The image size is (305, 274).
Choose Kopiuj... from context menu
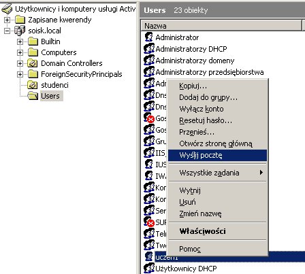[x=217, y=86]
